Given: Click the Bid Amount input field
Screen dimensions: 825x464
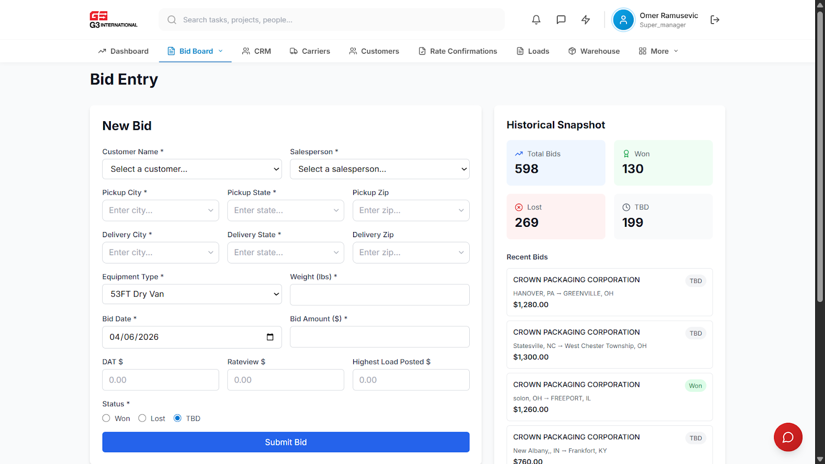Looking at the screenshot, I should 379,337.
